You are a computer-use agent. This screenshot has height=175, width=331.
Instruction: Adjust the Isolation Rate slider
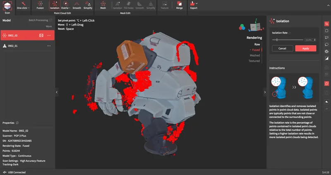pyautogui.click(x=277, y=40)
